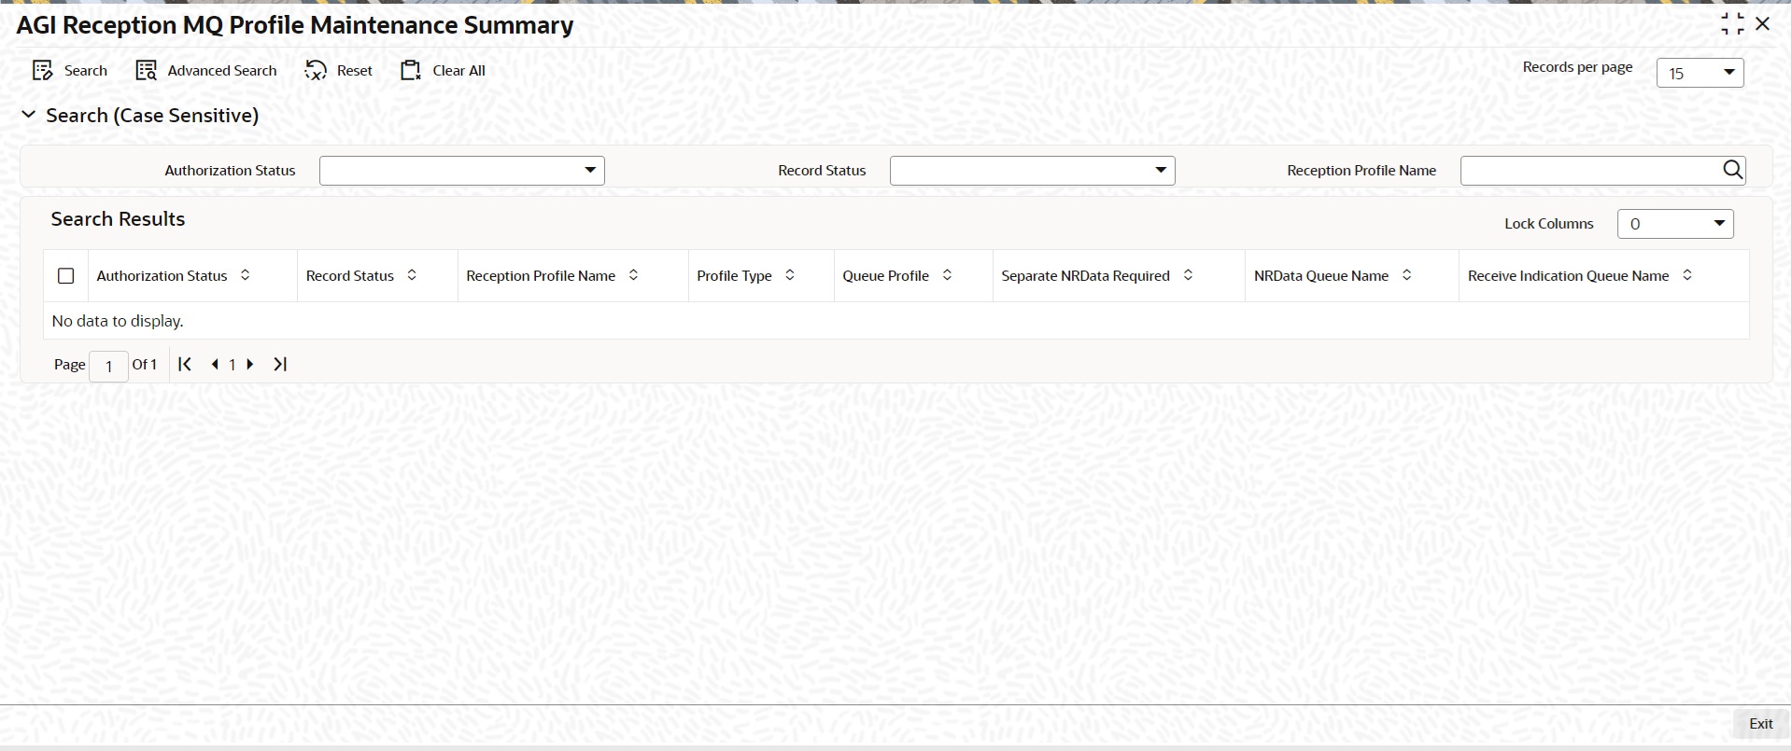This screenshot has height=751, width=1791.
Task: Click the Page number input box
Action: coord(108,366)
